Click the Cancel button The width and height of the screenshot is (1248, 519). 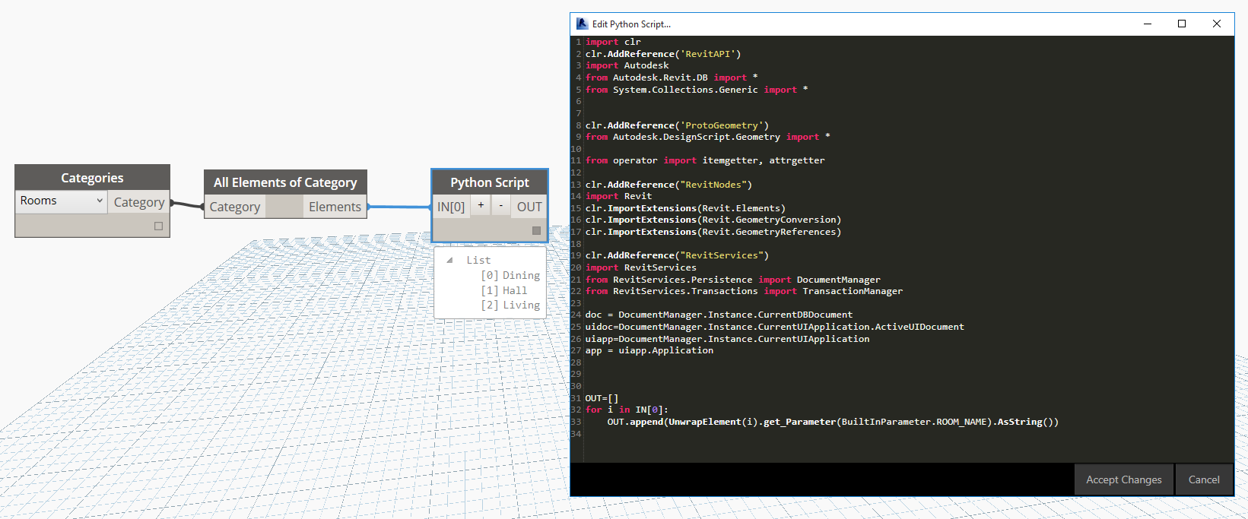click(x=1204, y=479)
